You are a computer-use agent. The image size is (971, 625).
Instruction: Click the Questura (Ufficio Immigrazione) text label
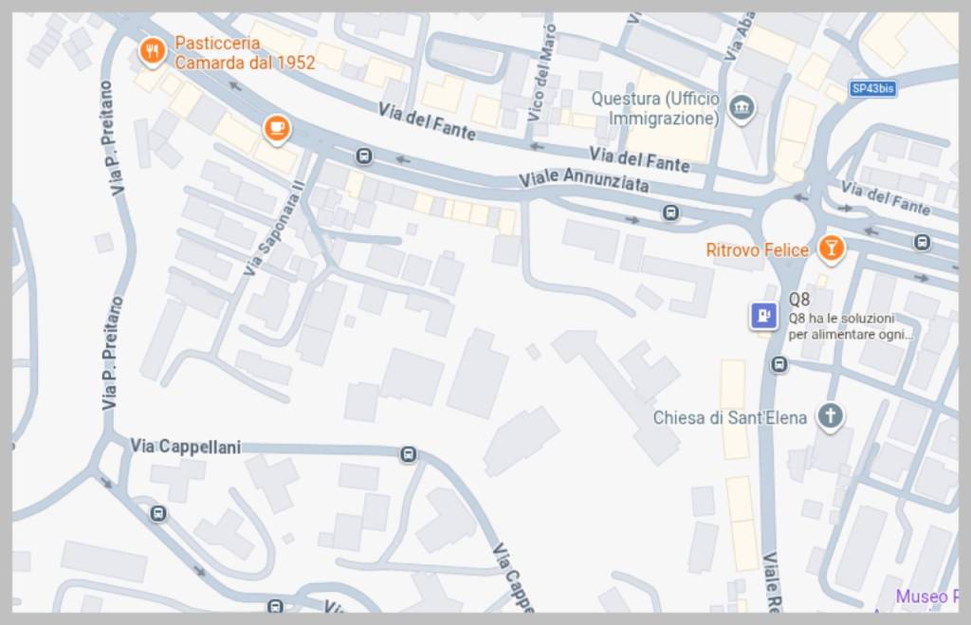[656, 108]
